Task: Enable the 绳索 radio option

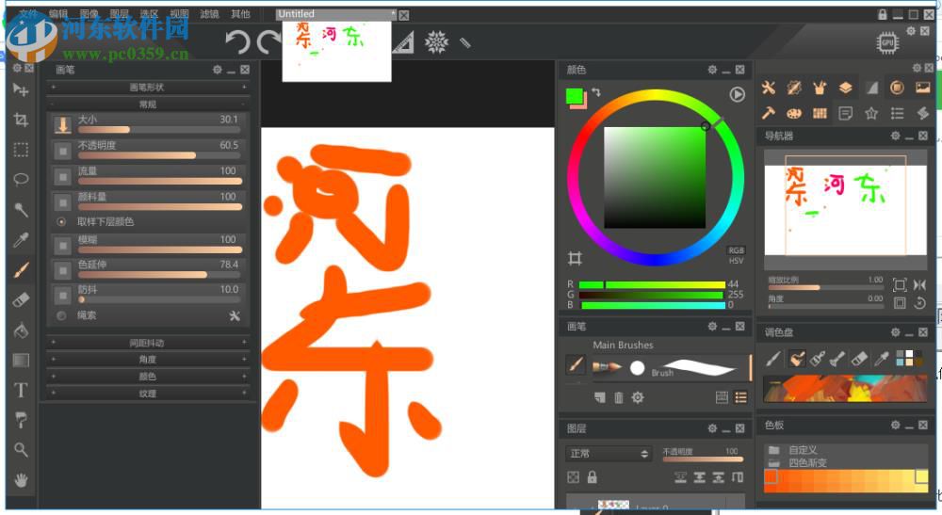Action: [61, 315]
